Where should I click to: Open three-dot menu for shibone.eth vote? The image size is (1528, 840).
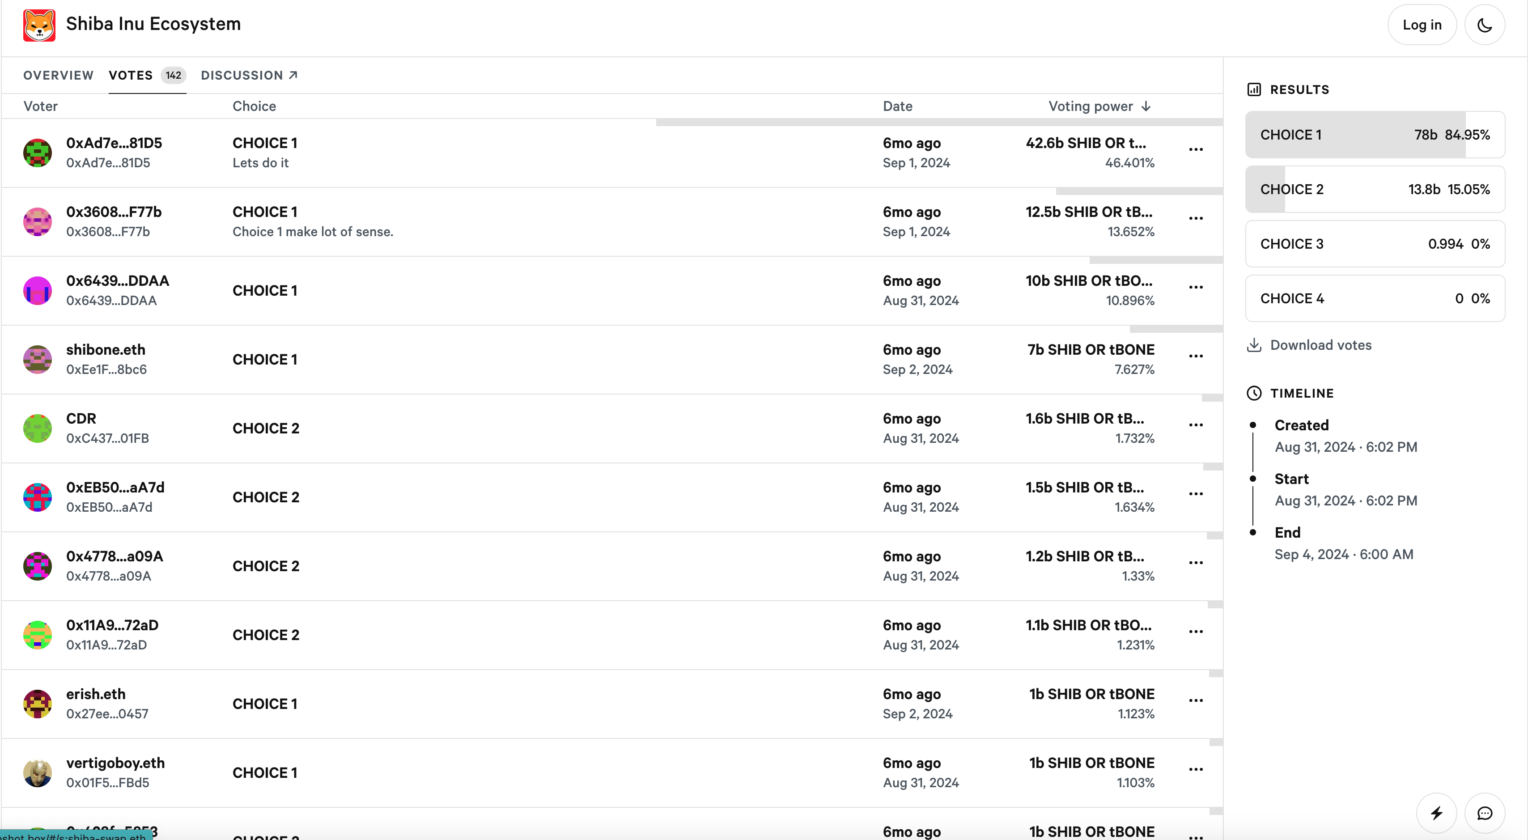[x=1196, y=356]
